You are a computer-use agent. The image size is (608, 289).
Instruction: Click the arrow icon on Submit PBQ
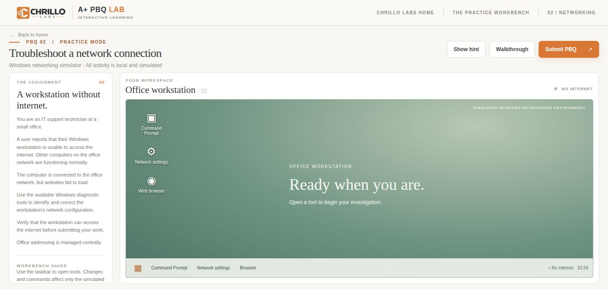pyautogui.click(x=590, y=49)
